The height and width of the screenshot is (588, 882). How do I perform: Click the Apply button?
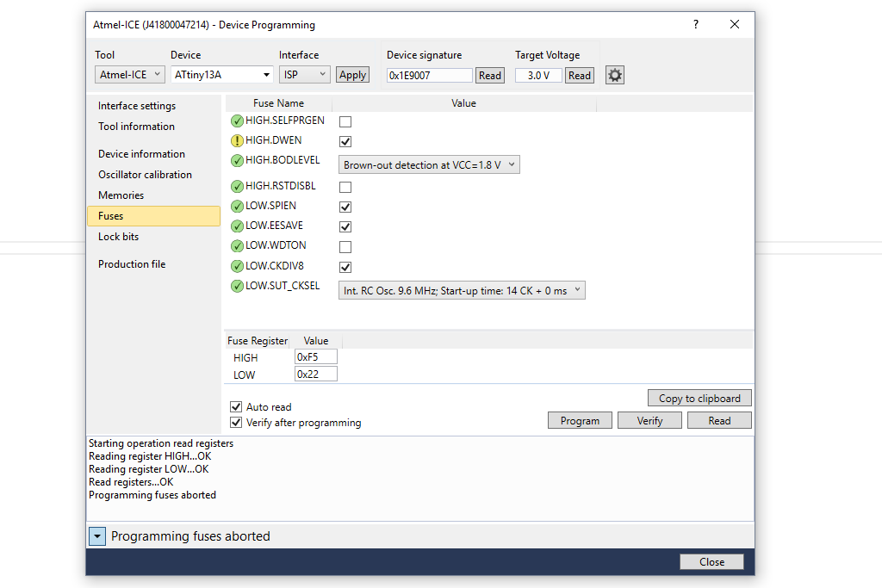click(352, 75)
